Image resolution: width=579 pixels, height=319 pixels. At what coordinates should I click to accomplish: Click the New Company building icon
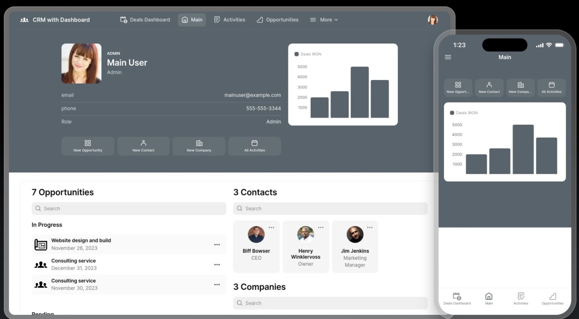[199, 143]
